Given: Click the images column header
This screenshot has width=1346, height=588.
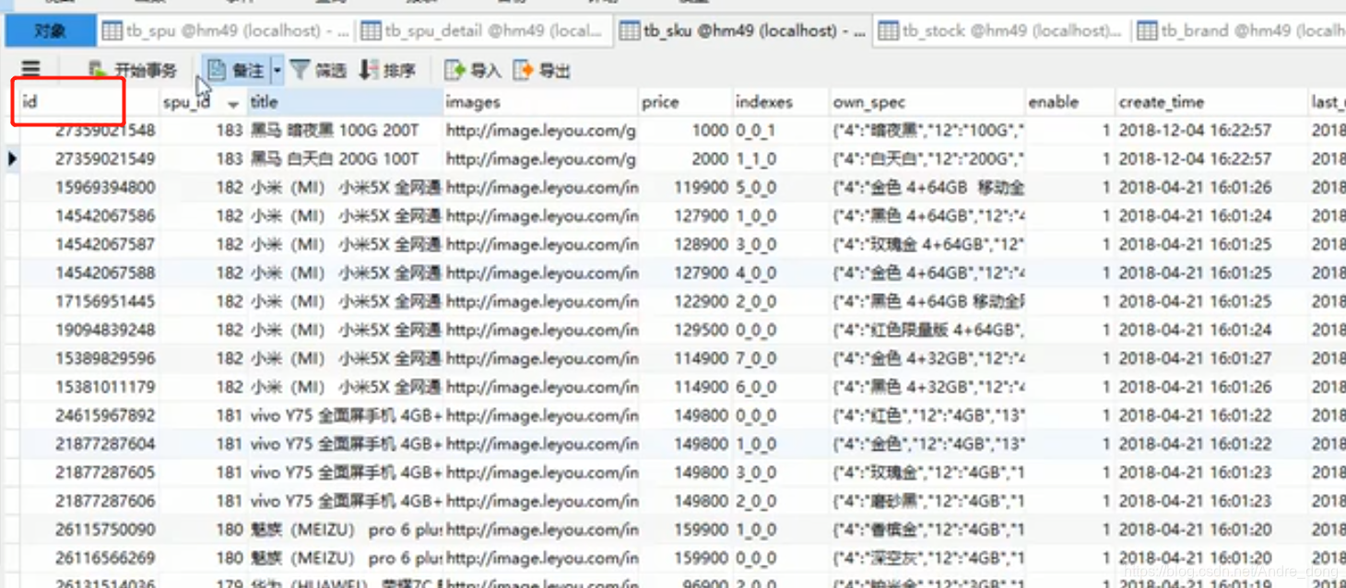Looking at the screenshot, I should click(x=540, y=102).
